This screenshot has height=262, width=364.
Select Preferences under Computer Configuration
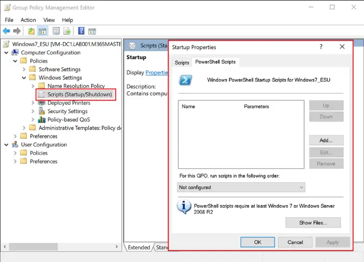(43, 136)
